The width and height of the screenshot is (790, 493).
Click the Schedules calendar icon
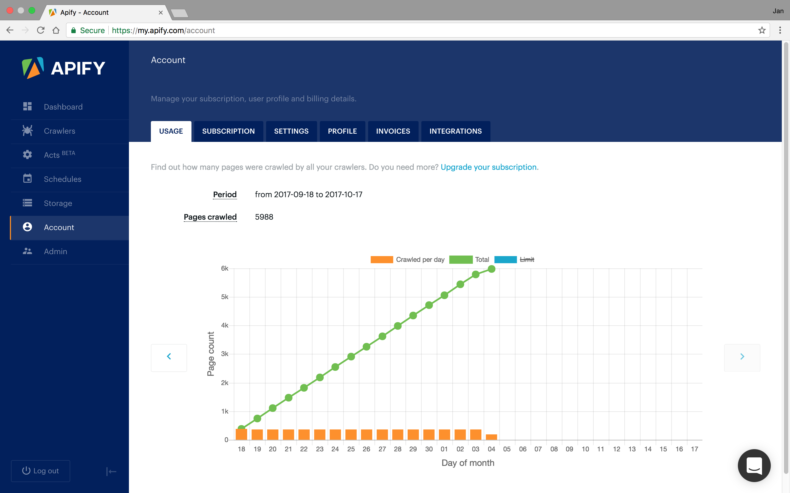click(x=27, y=179)
